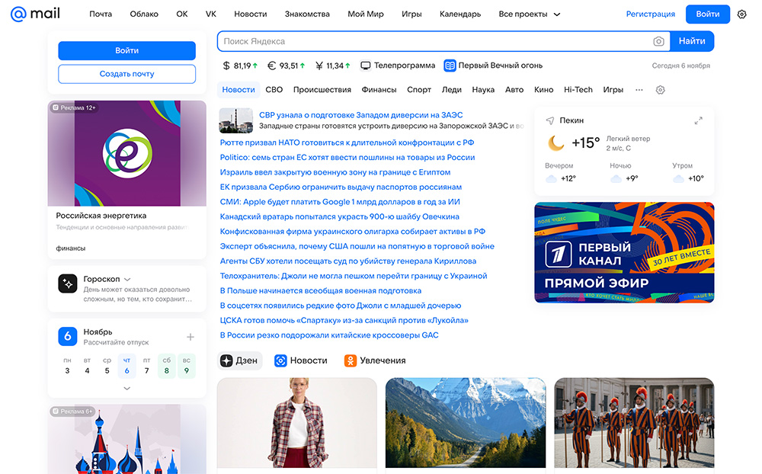Click the Mail.ru logo icon
The image size is (762, 474).
[x=19, y=14]
